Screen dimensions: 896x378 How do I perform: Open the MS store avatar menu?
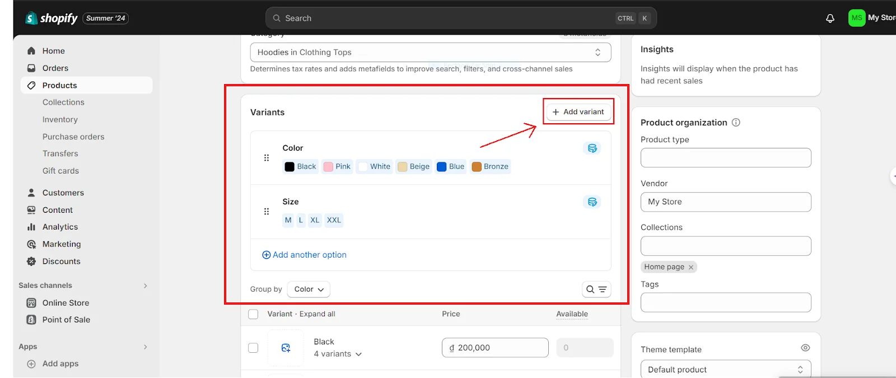(857, 18)
